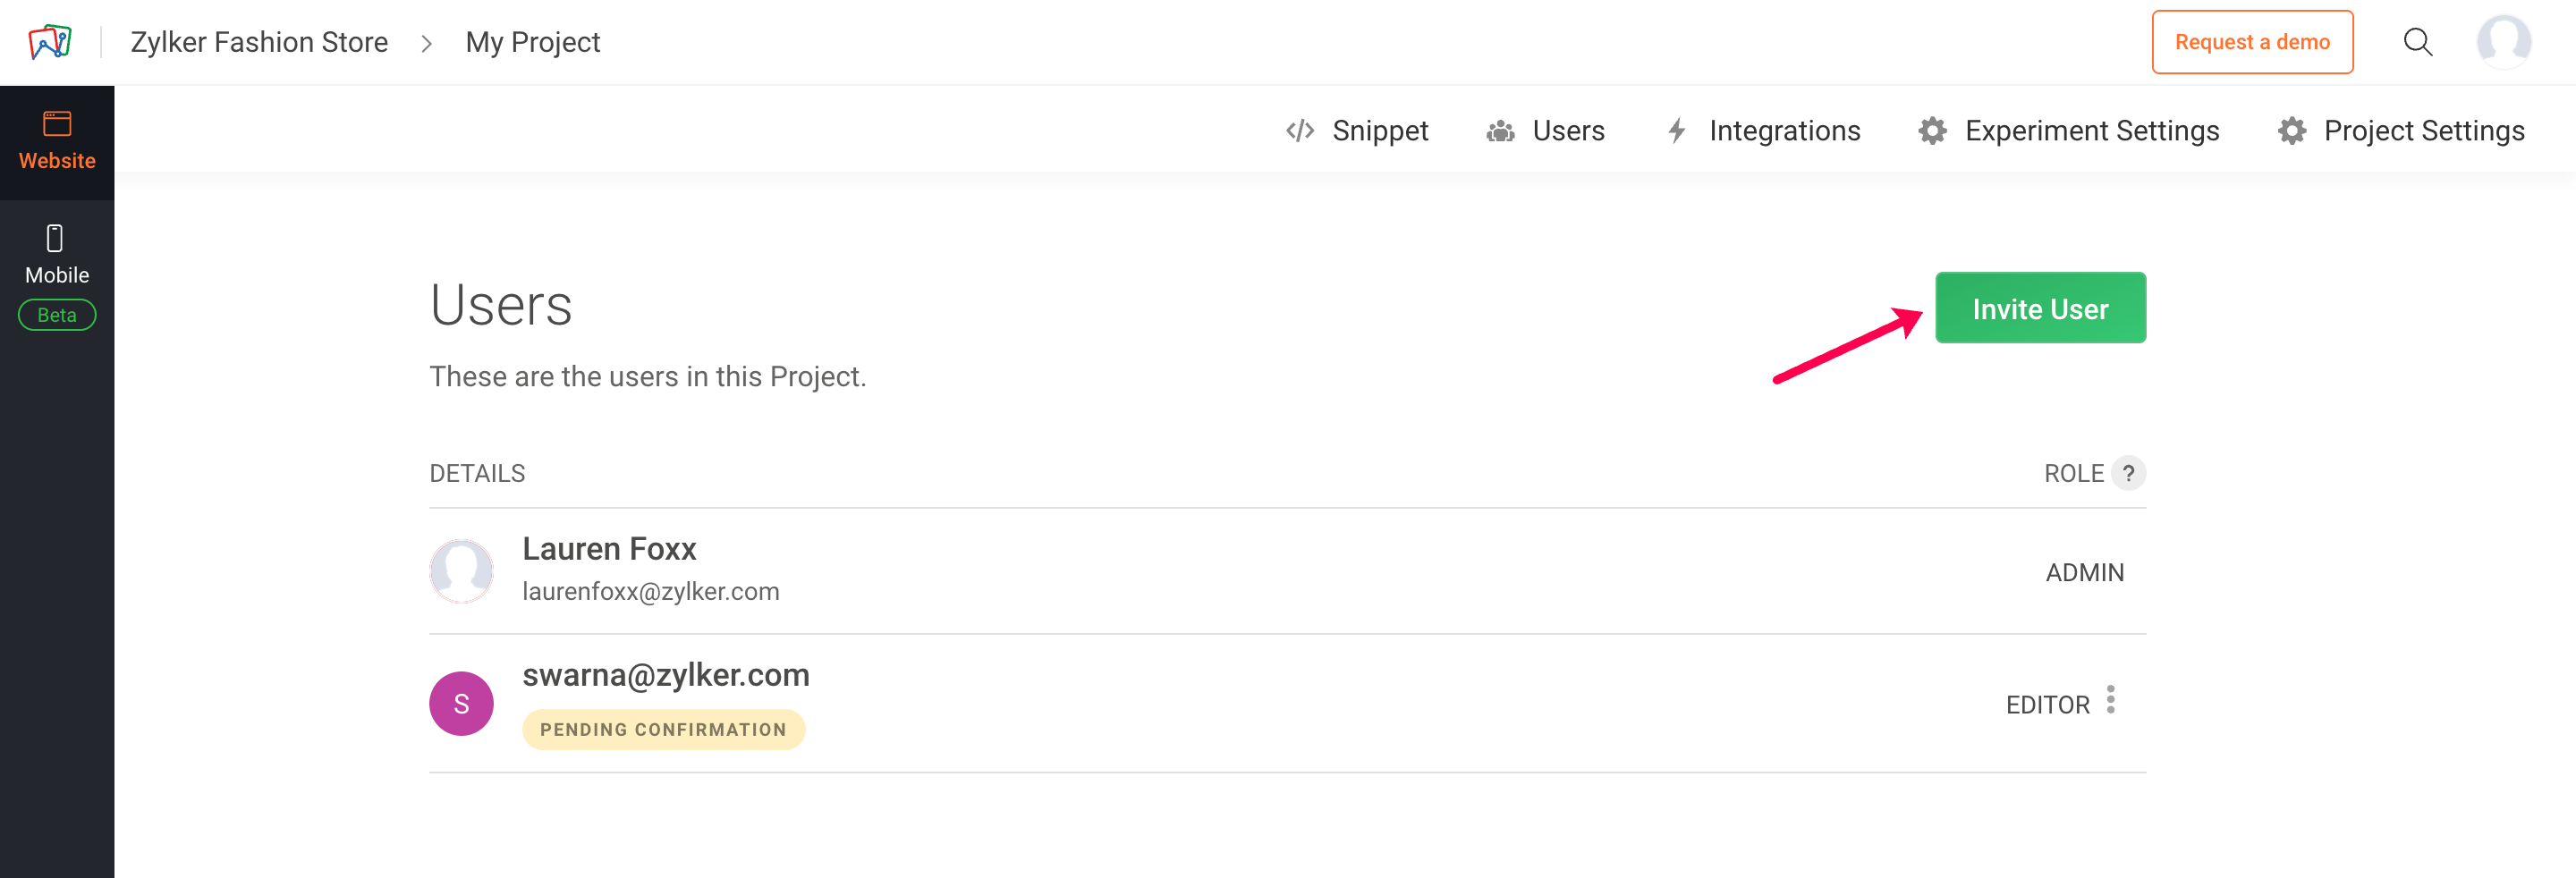2576x878 pixels.
Task: Click Experiment Settings gear icon
Action: click(x=1932, y=131)
